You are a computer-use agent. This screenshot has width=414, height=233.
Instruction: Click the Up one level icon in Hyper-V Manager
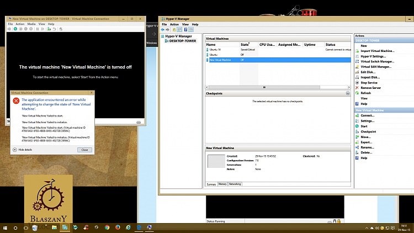[174, 30]
